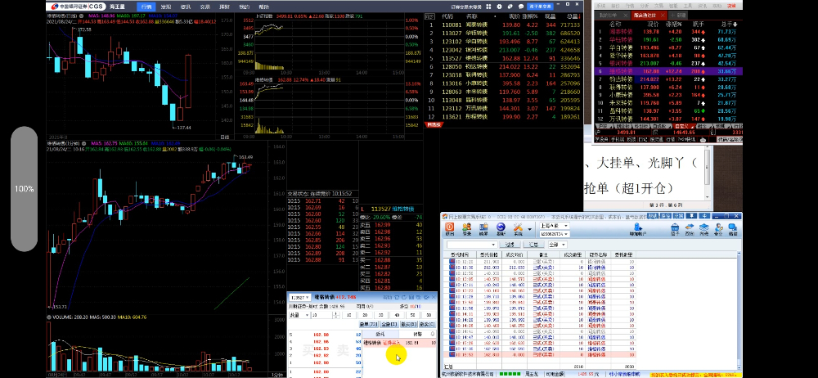Screen dimensions: 818x378
Task: Open the settings gear in CGS top bar
Action: [501, 7]
